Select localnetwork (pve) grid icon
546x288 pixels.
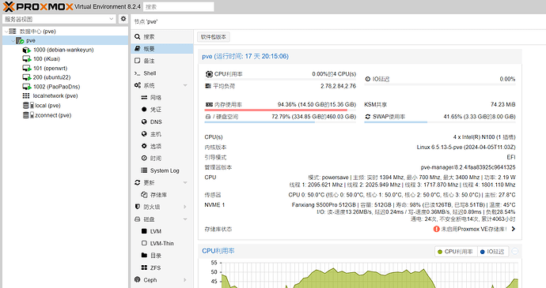pos(26,96)
